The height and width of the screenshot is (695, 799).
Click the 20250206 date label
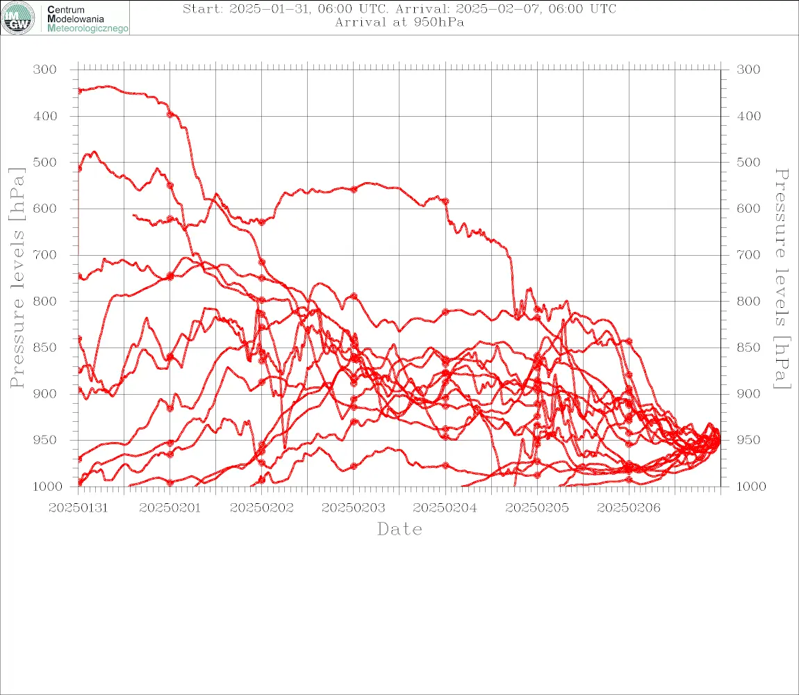[629, 508]
